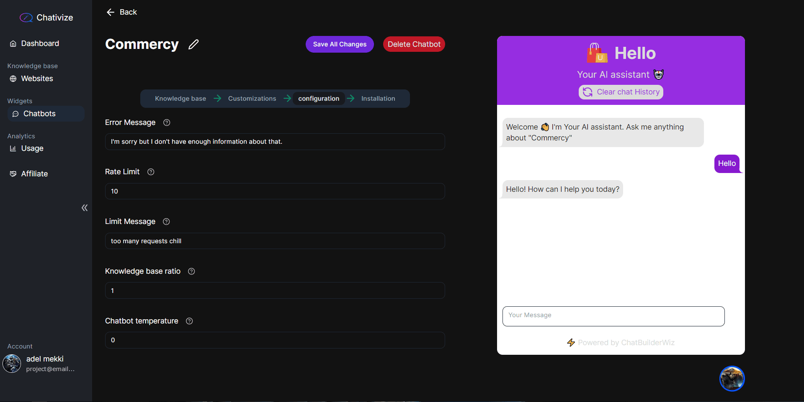Show help for Error Message
Screen dimensions: 804x402
point(167,122)
